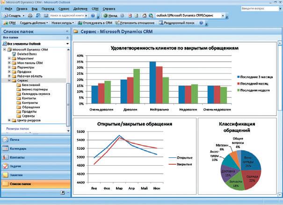Open the Создать действие dropdown
The width and height of the screenshot is (283, 205).
[x=34, y=23]
